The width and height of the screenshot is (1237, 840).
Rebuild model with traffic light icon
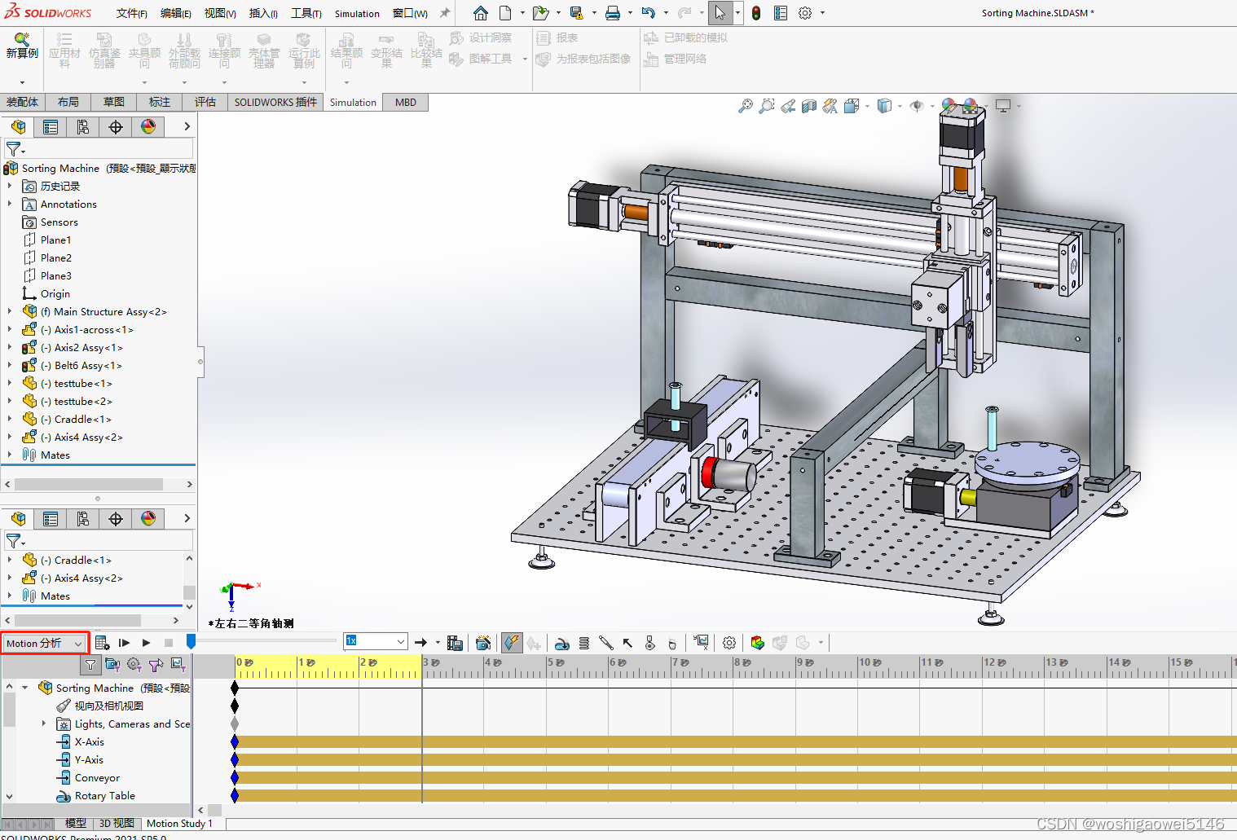pyautogui.click(x=756, y=13)
